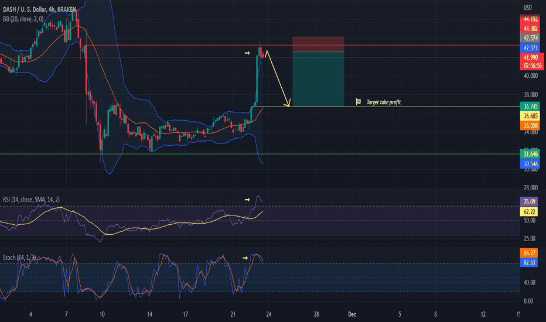Click the 36.685 yellow price label

click(530, 116)
